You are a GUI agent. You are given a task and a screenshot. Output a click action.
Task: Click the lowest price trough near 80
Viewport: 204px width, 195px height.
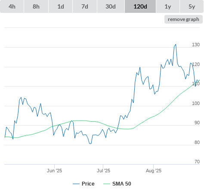click(90, 144)
